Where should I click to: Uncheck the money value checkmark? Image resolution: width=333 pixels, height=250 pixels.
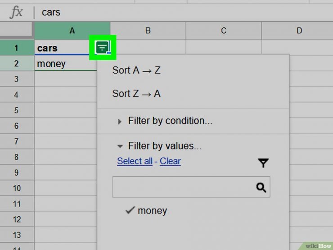coord(130,210)
